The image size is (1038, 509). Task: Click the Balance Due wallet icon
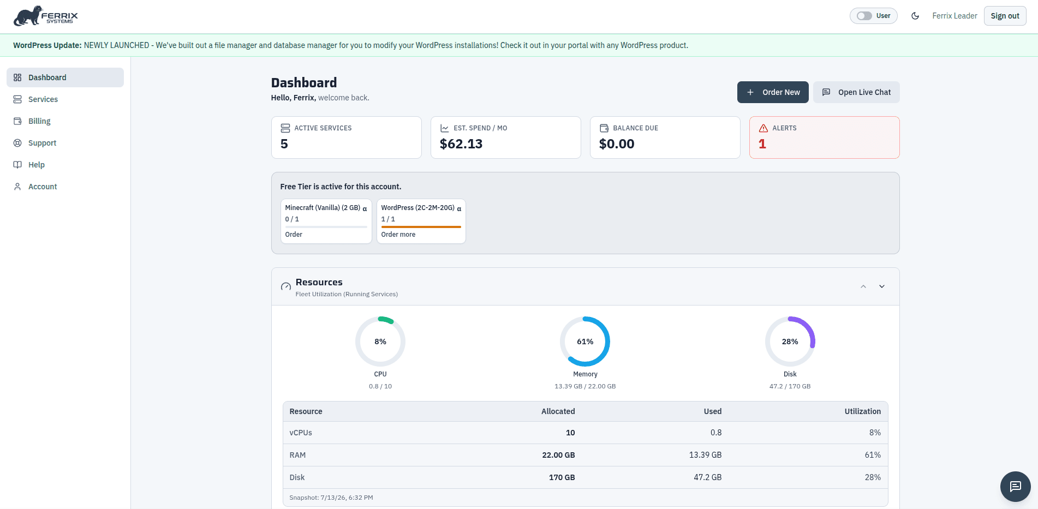(x=604, y=128)
